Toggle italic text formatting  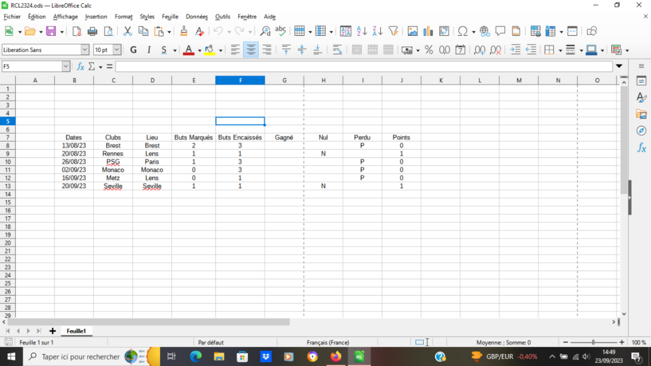(x=149, y=49)
